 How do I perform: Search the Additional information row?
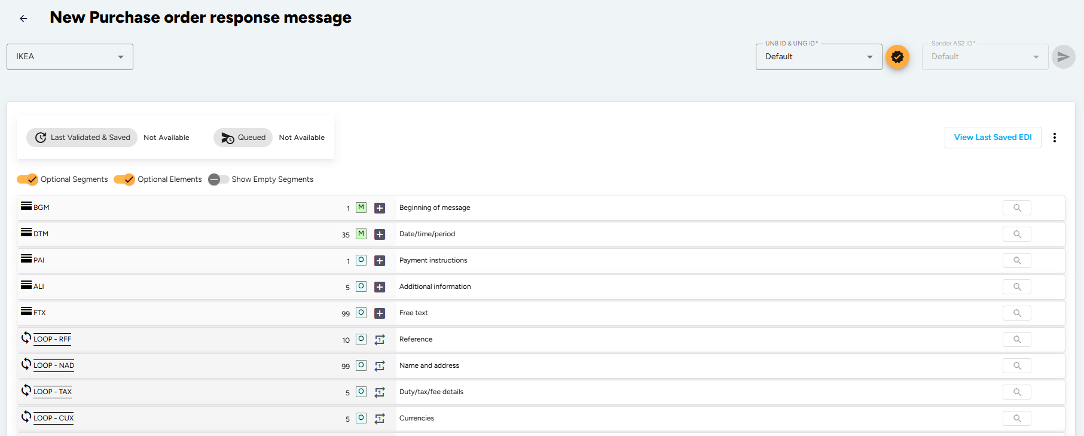click(x=1017, y=287)
